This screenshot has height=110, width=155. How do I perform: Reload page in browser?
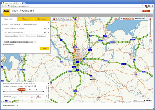tap(9, 6)
